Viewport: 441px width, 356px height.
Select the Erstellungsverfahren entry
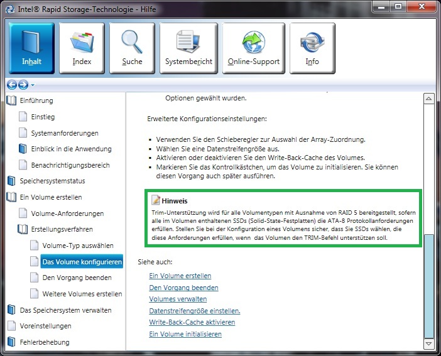click(62, 229)
